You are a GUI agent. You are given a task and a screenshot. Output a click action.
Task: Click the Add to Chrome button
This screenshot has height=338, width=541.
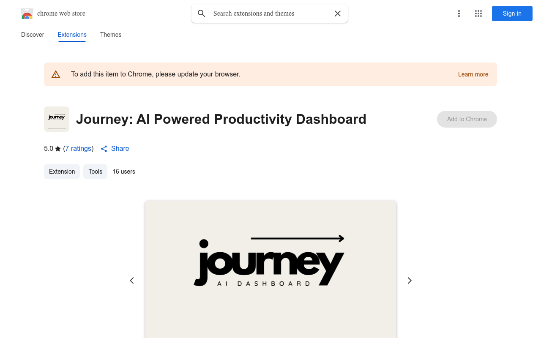tap(467, 119)
